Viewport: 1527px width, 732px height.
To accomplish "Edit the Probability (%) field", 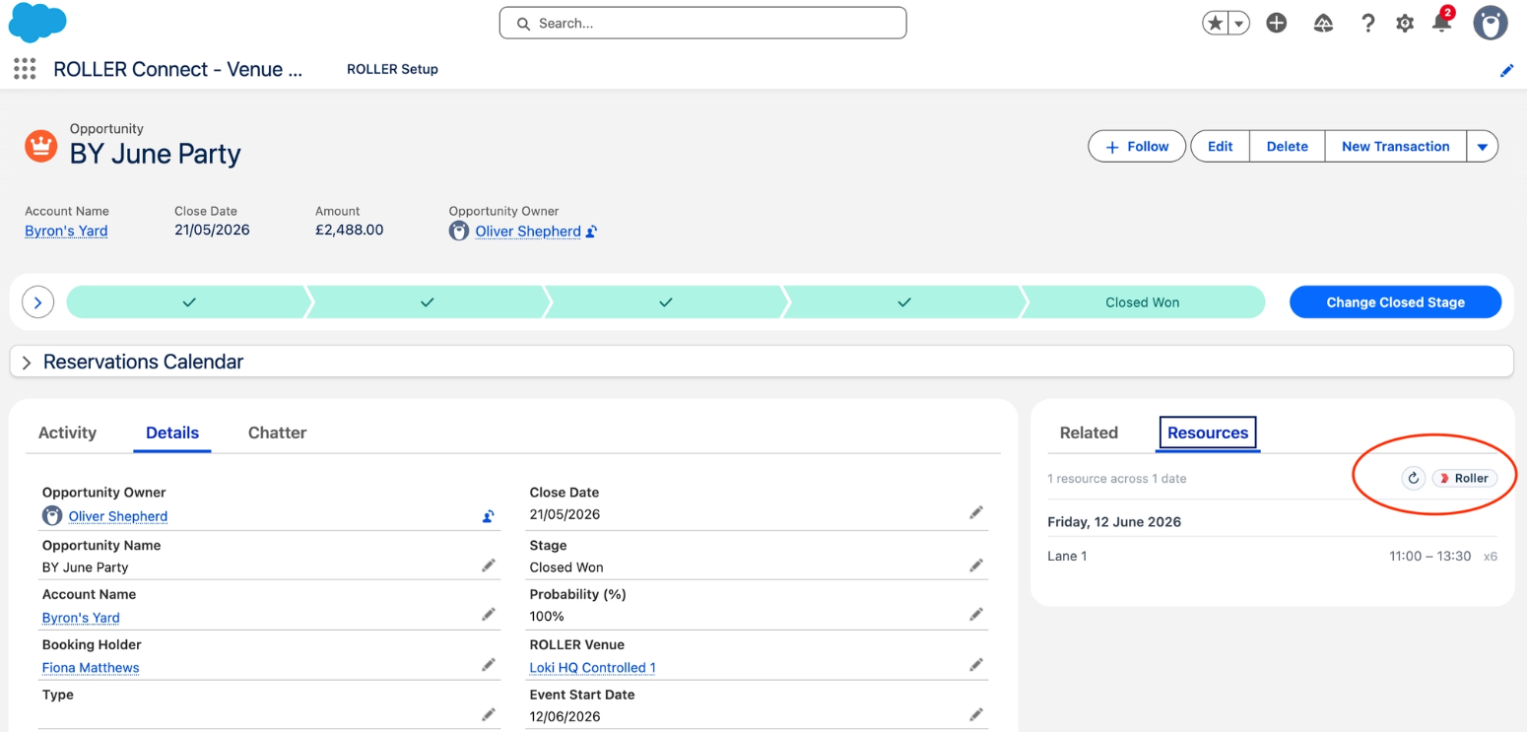I will click(x=975, y=615).
